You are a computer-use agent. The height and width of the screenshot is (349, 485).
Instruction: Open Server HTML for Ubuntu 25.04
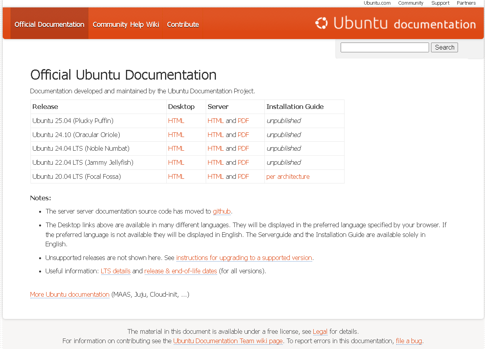[x=216, y=121]
